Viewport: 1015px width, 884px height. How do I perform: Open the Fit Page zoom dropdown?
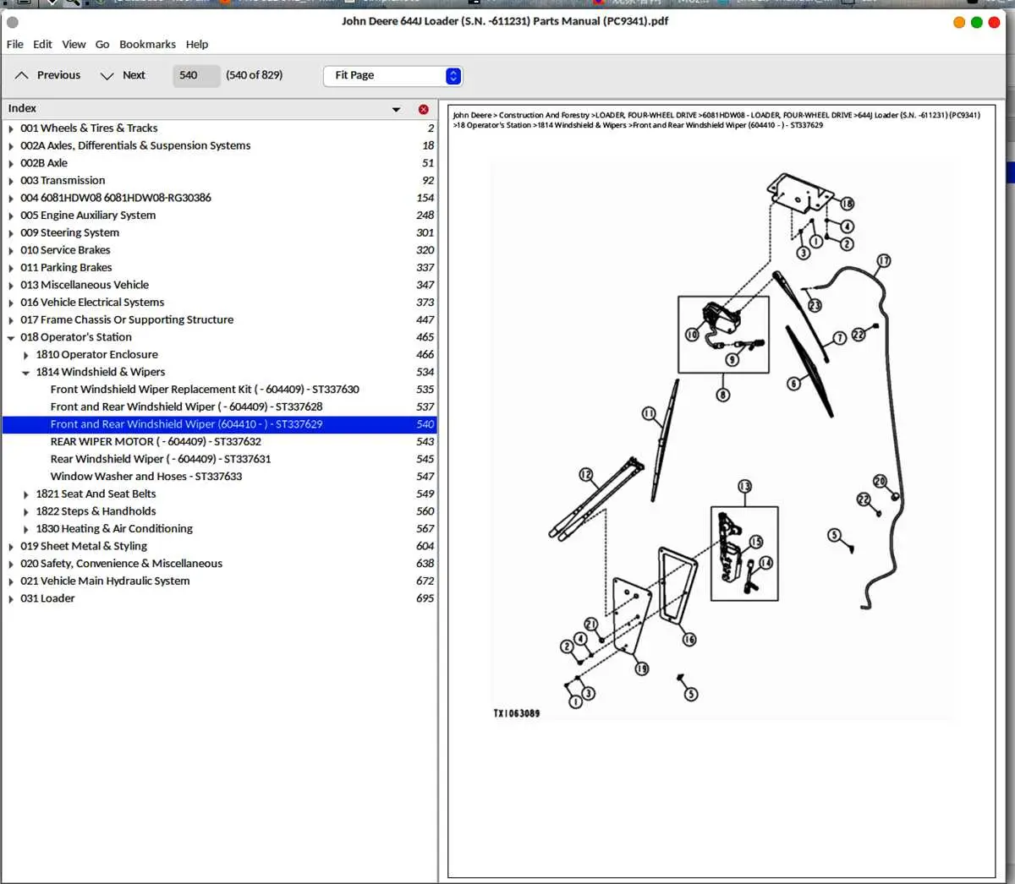click(x=392, y=75)
